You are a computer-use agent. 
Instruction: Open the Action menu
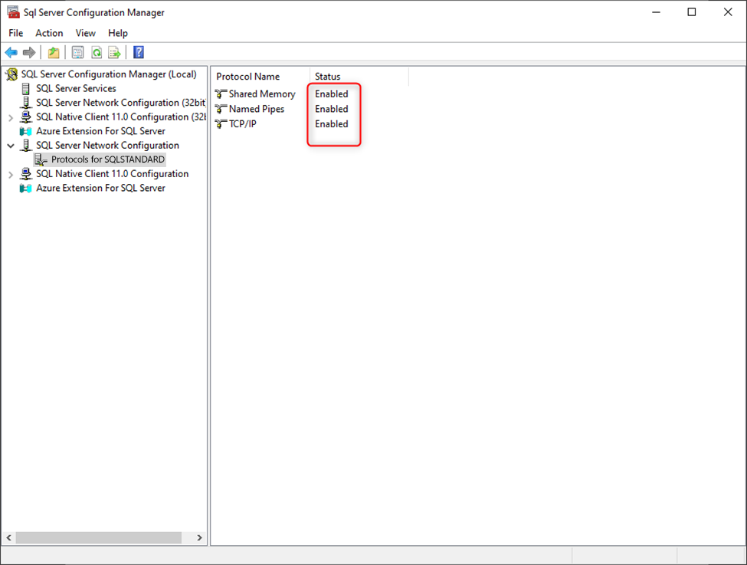pos(49,33)
